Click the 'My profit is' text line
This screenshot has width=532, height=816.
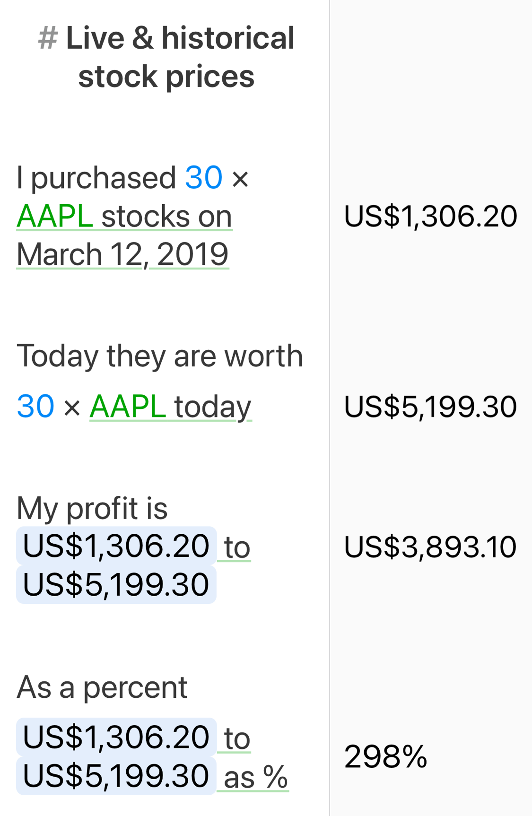92,508
